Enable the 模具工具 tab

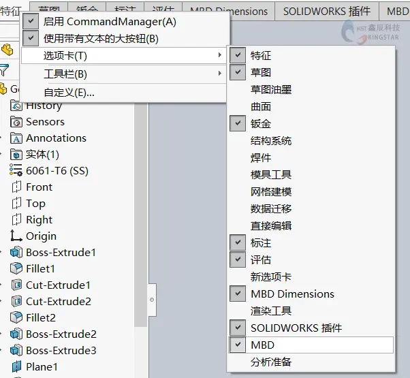pos(311,174)
